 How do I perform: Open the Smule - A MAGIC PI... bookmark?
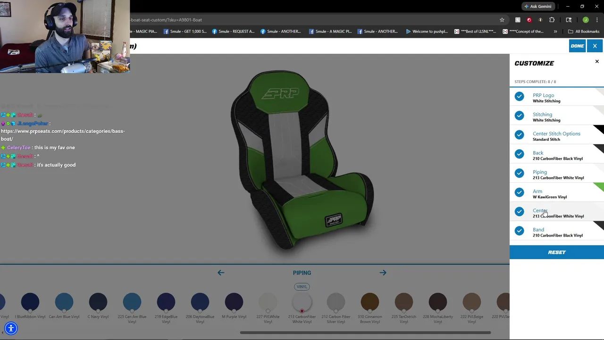coord(330,31)
